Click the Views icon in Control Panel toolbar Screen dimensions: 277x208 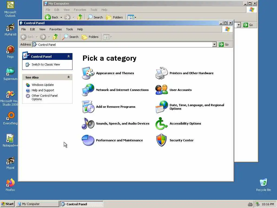pyautogui.click(x=106, y=37)
